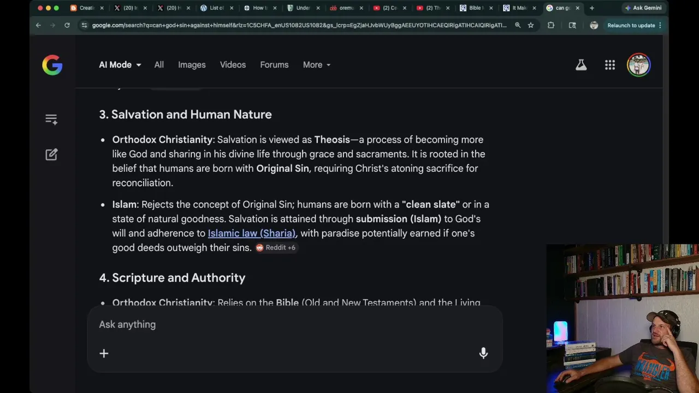This screenshot has width=699, height=393.
Task: Click the Relaunch to update button
Action: pos(631,25)
